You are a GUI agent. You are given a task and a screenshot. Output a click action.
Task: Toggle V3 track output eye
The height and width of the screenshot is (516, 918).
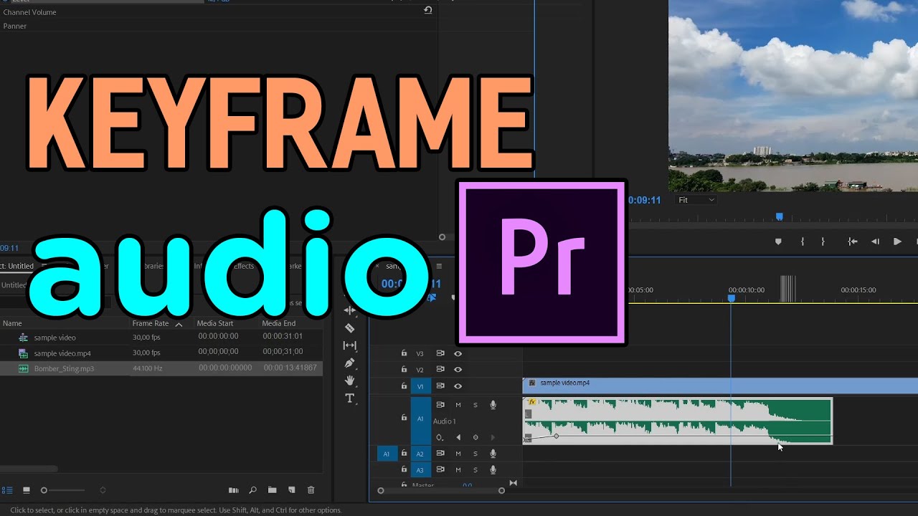point(458,353)
